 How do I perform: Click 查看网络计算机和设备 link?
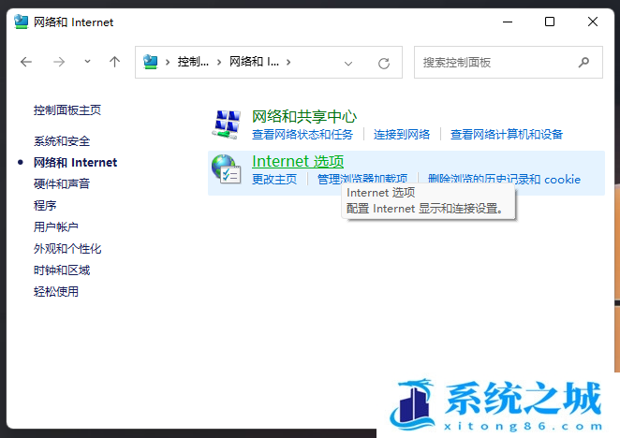(507, 135)
